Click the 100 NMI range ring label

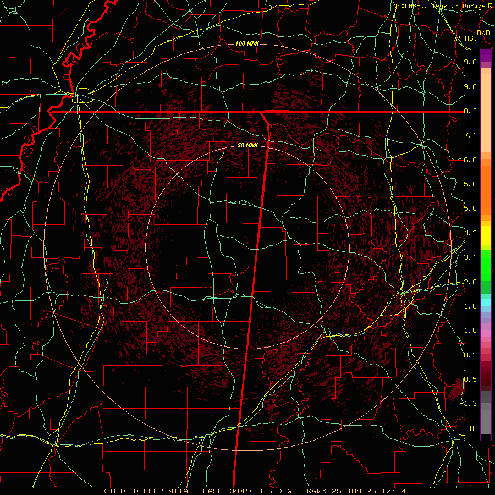coord(247,43)
